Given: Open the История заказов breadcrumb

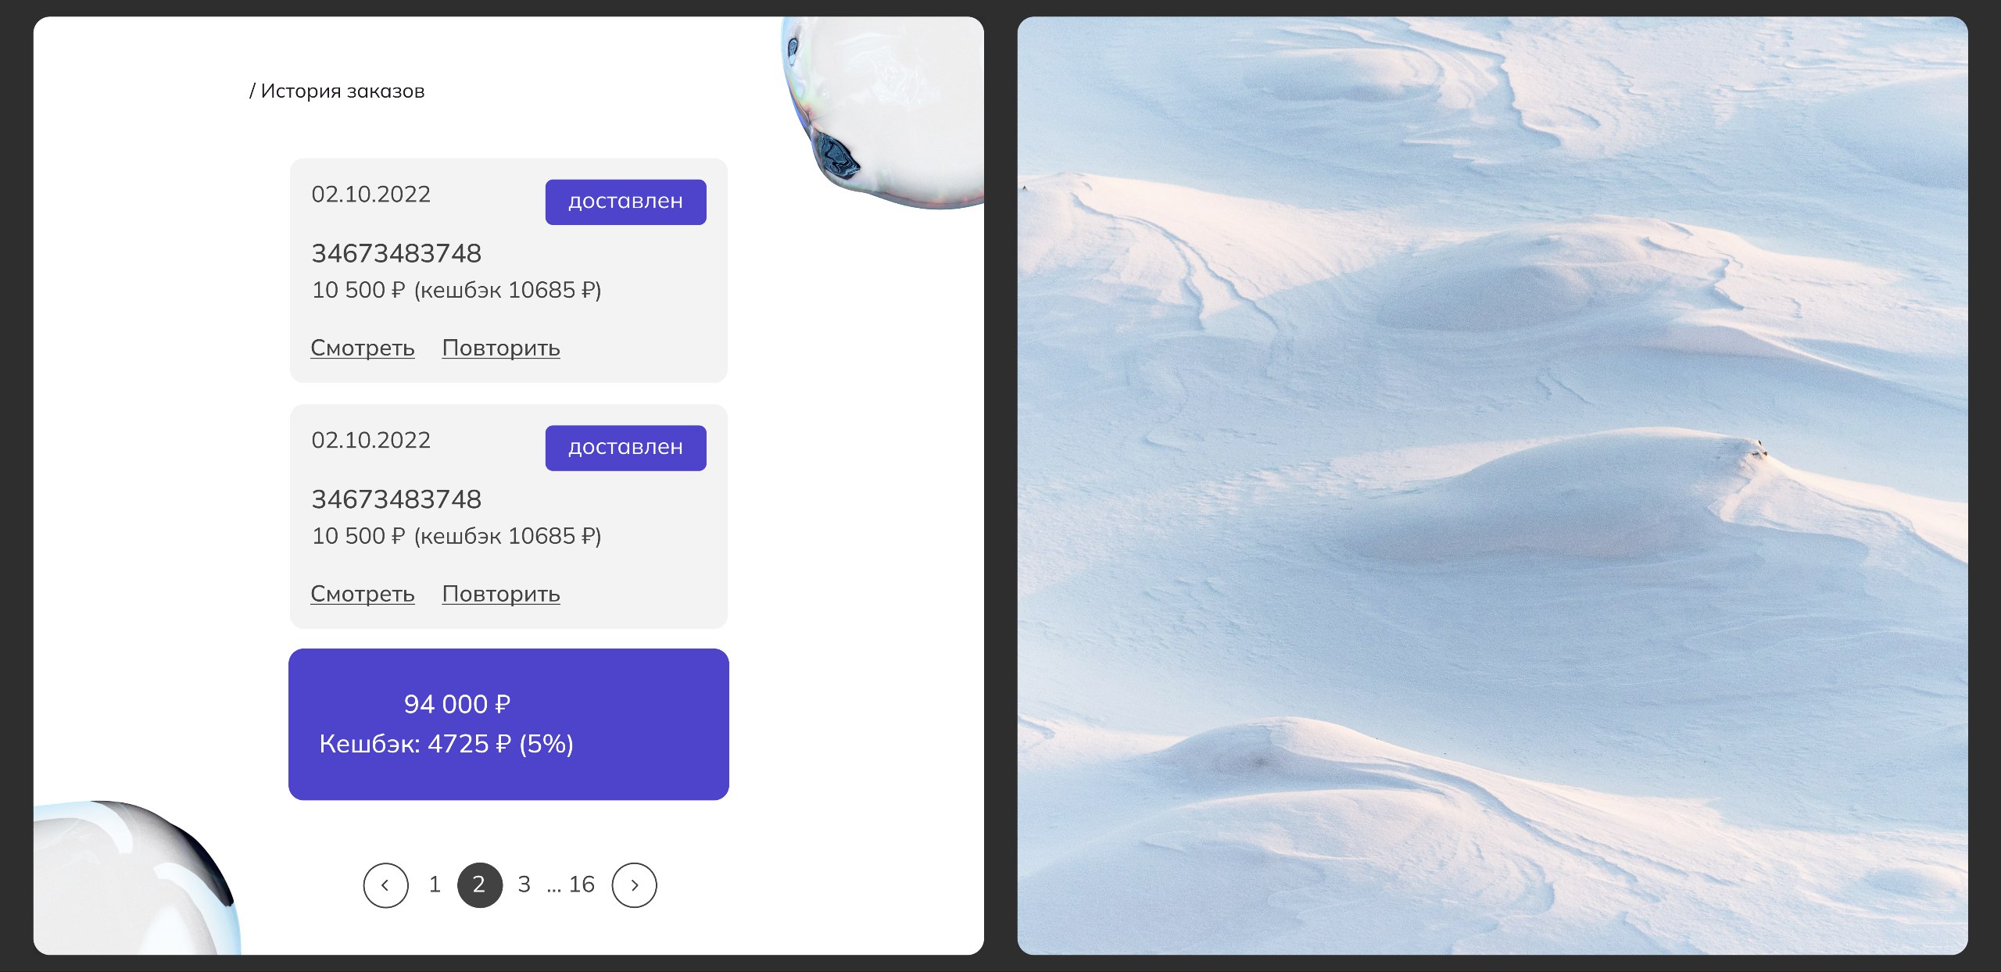Looking at the screenshot, I should pyautogui.click(x=342, y=91).
